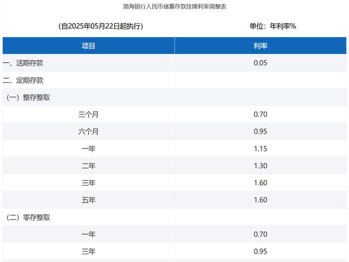The width and height of the screenshot is (349, 262).
Task: Click the unit label 单位：年利率%
Action: (273, 26)
